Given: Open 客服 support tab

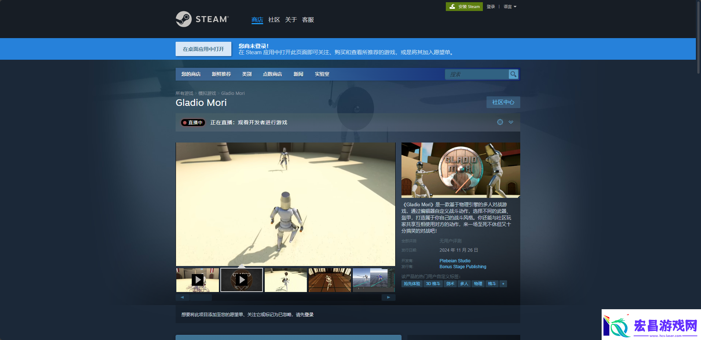Looking at the screenshot, I should click(308, 20).
